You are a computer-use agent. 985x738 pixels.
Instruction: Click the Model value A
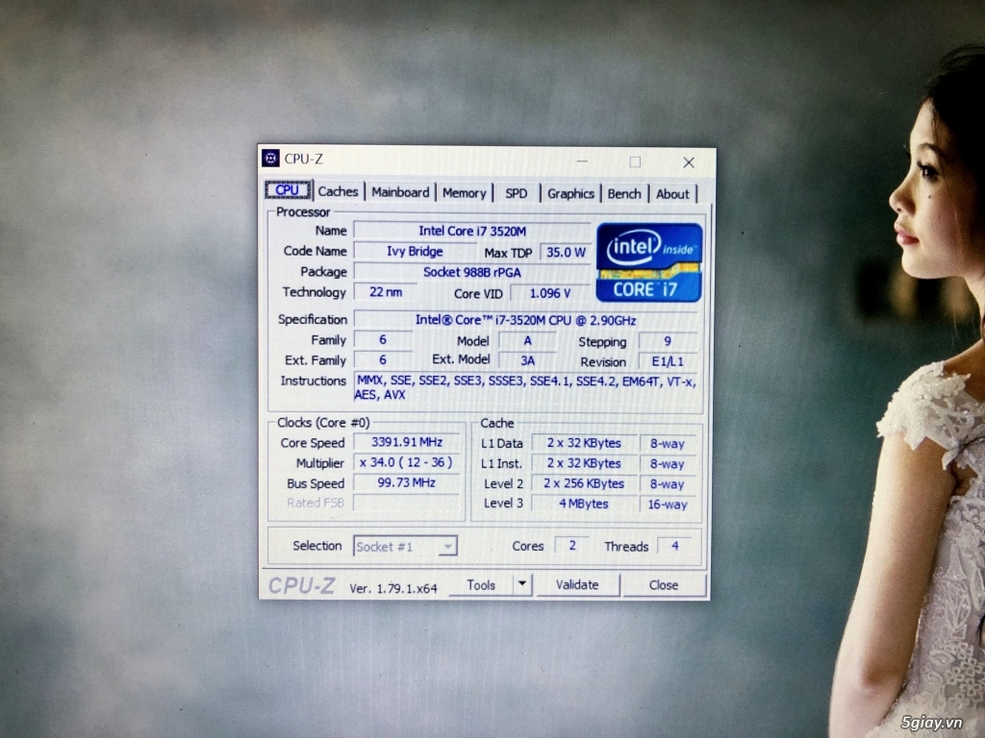527,341
